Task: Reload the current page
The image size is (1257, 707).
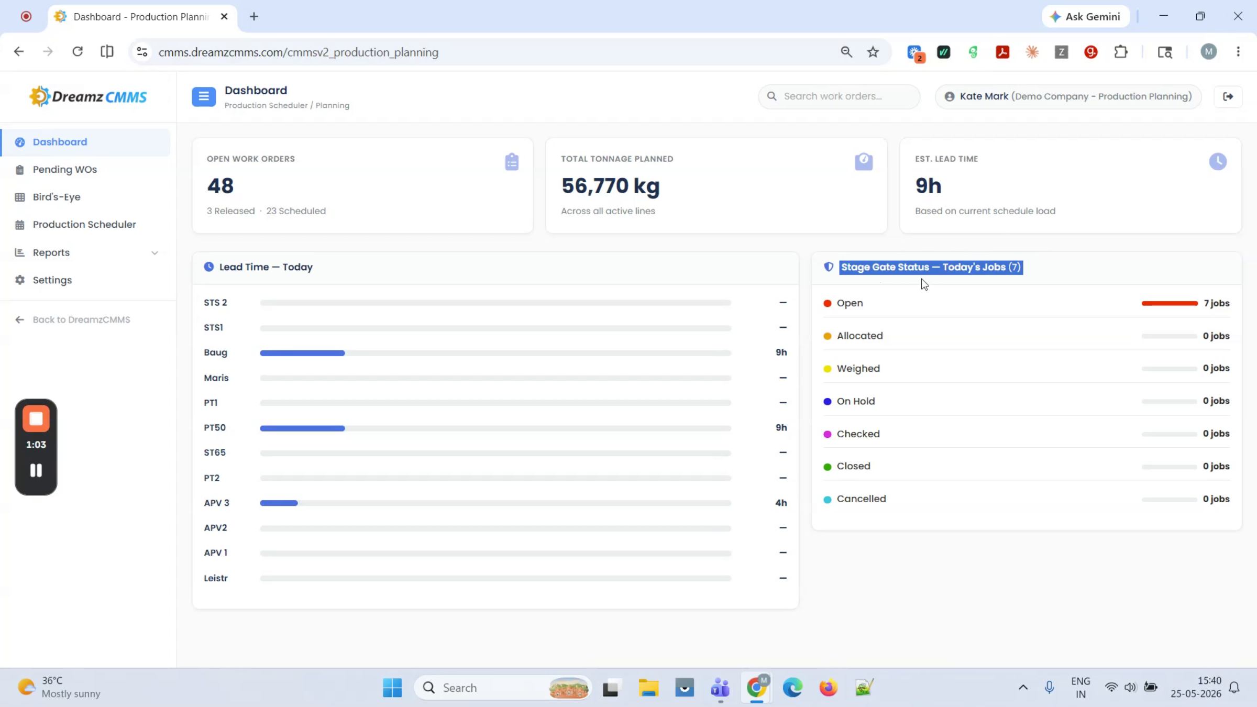Action: point(78,52)
